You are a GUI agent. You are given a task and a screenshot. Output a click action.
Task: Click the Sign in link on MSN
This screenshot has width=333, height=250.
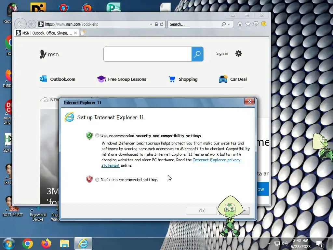[x=222, y=53]
